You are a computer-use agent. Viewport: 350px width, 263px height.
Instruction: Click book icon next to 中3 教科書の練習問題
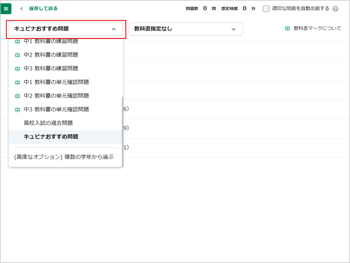click(17, 69)
